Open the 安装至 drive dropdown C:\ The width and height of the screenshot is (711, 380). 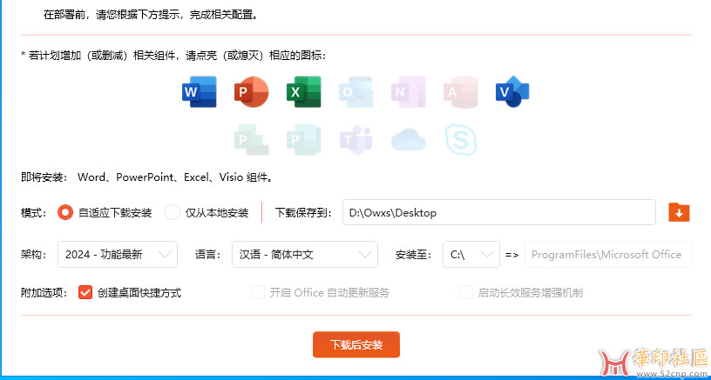click(471, 254)
